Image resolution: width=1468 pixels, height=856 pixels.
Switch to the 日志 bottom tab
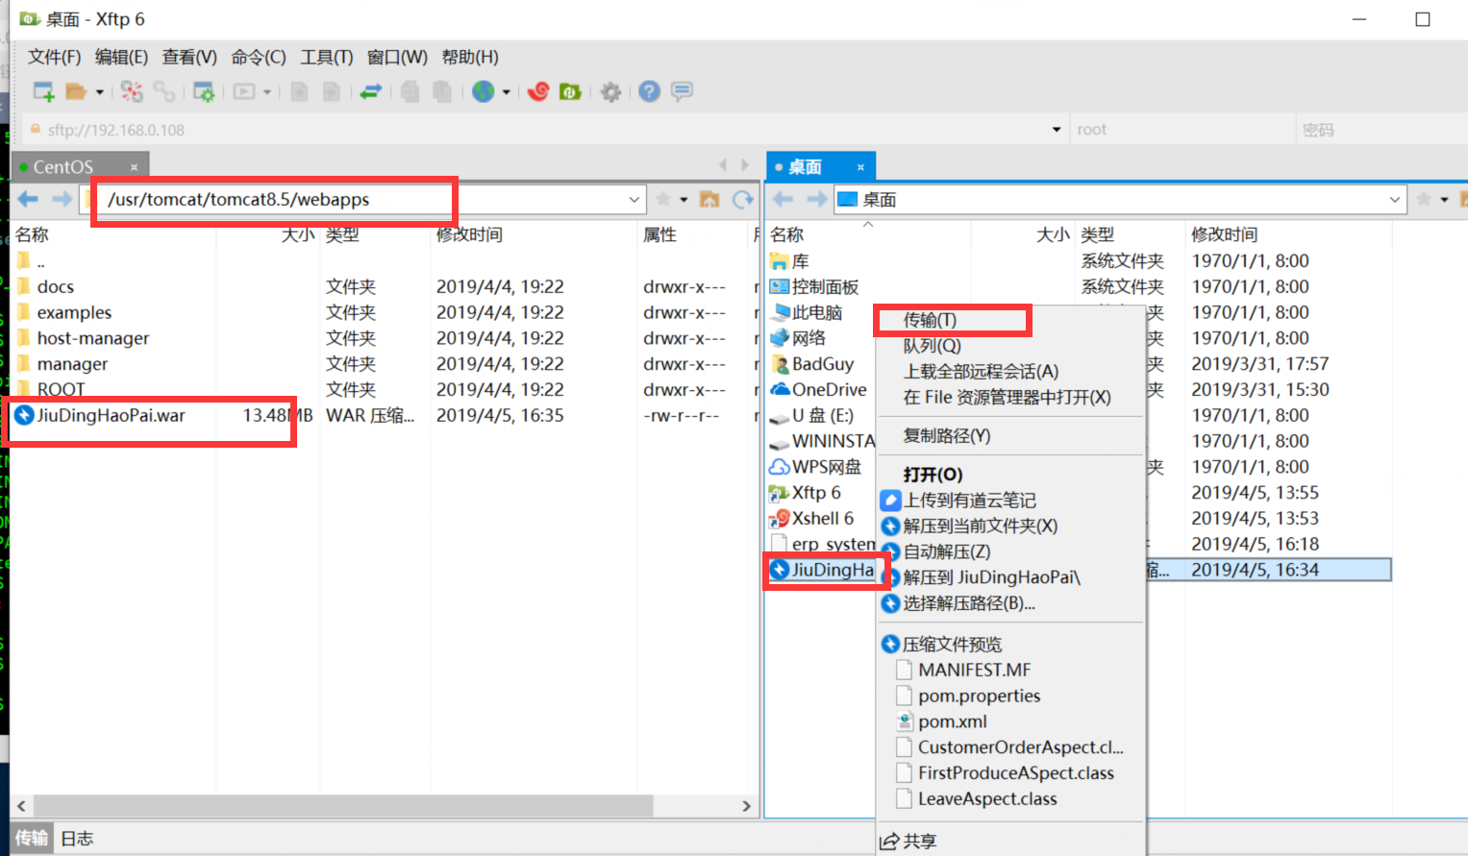[77, 839]
